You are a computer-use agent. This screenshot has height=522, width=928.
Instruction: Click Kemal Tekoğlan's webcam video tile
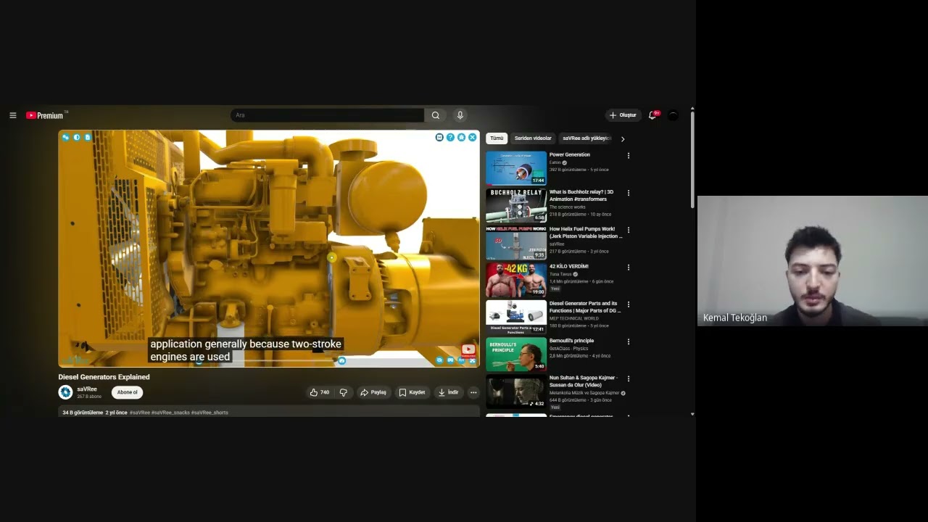coord(813,260)
